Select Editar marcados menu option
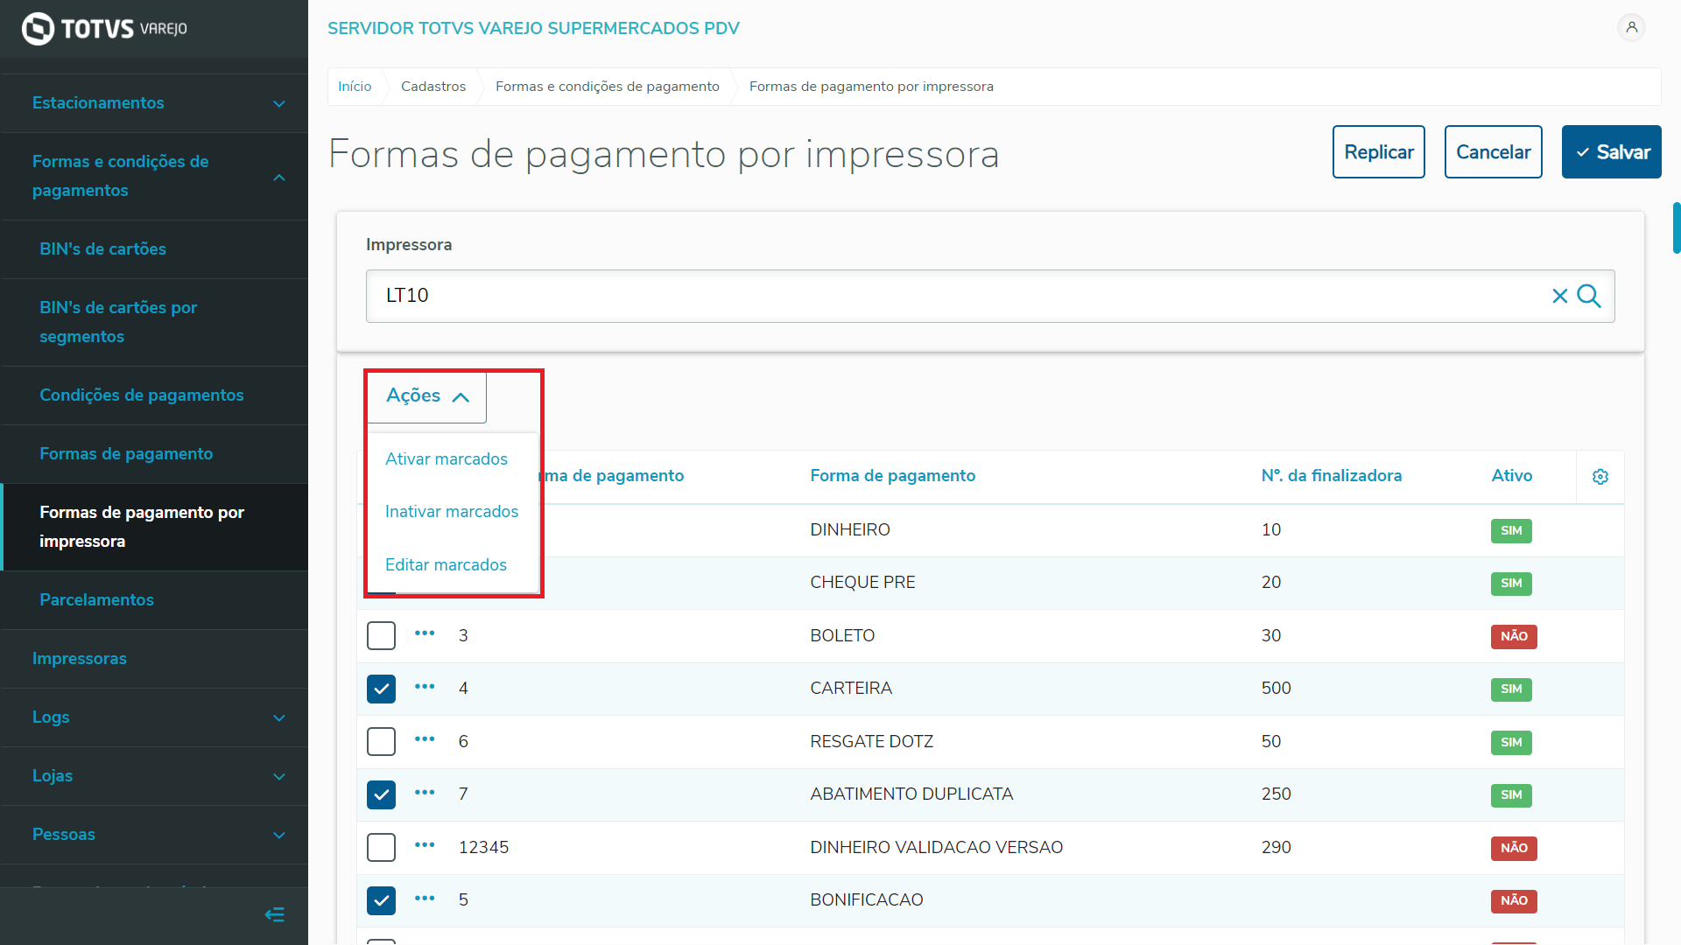 tap(446, 565)
